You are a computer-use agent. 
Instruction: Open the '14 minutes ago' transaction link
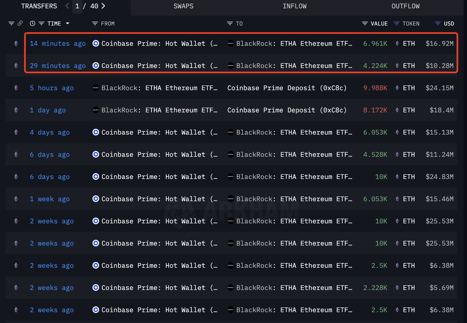point(58,44)
